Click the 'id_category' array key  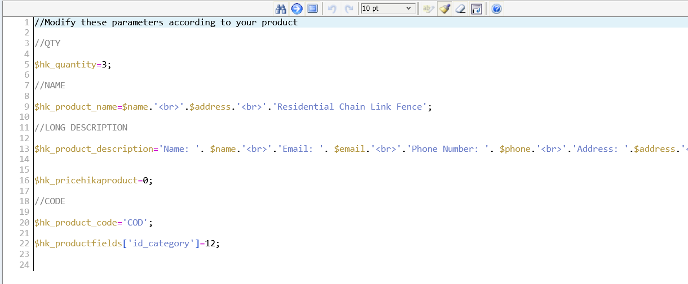pyautogui.click(x=161, y=244)
